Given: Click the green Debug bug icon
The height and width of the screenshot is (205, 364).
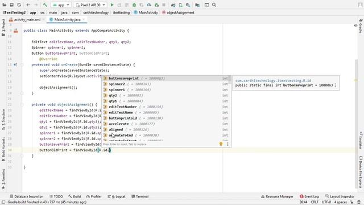Looking at the screenshot, I should coord(134,5).
